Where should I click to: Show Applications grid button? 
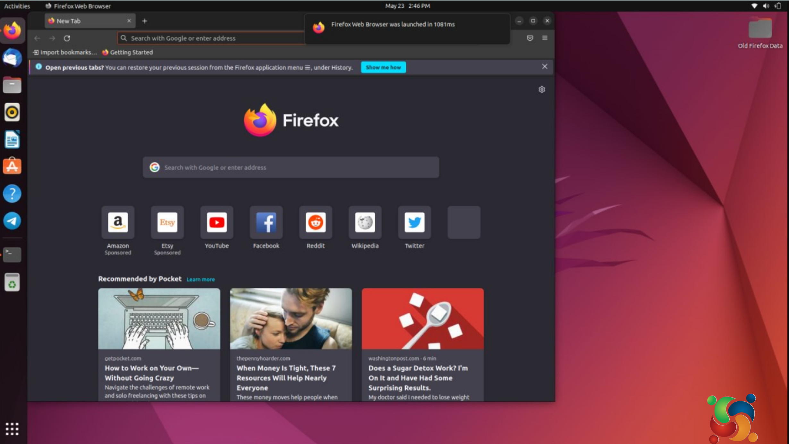12,429
